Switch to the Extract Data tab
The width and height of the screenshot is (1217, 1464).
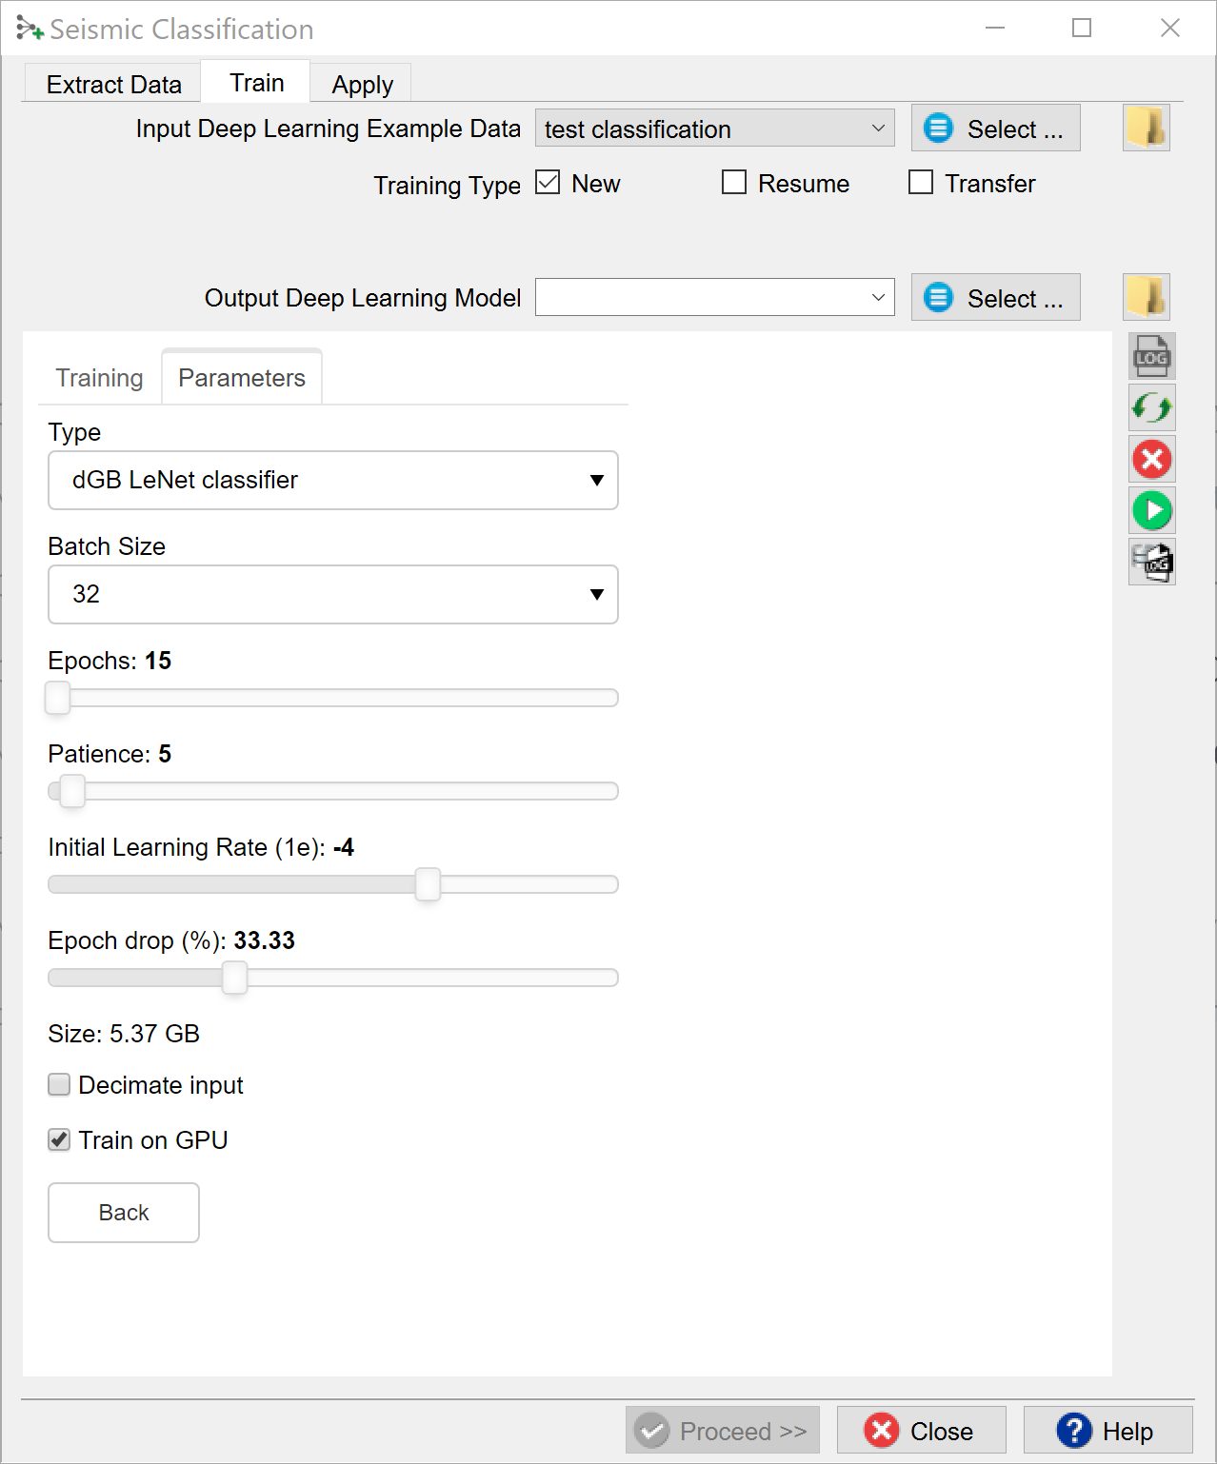tap(113, 85)
